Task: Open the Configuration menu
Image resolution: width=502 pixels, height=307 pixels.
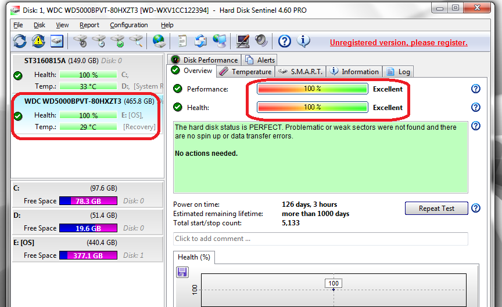Action: coord(129,25)
